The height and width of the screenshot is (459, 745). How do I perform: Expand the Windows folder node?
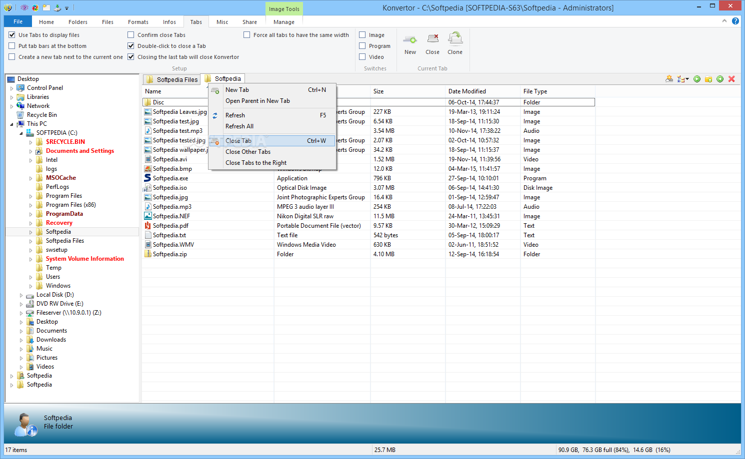pos(30,286)
